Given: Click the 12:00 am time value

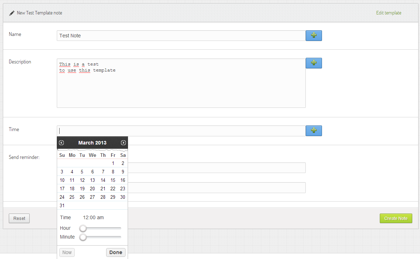Looking at the screenshot, I should 93,217.
